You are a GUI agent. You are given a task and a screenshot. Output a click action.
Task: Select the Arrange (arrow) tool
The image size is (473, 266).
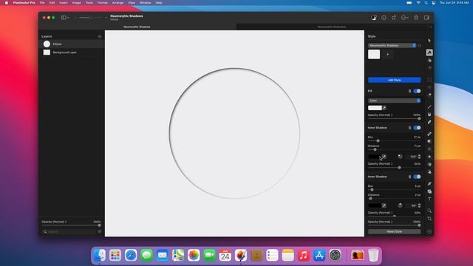point(429,40)
